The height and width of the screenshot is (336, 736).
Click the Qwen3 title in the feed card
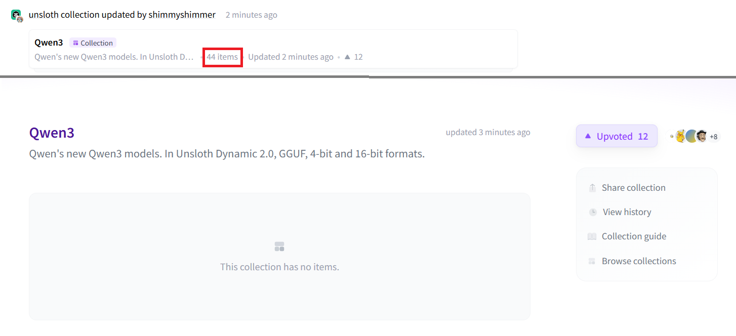tap(49, 43)
